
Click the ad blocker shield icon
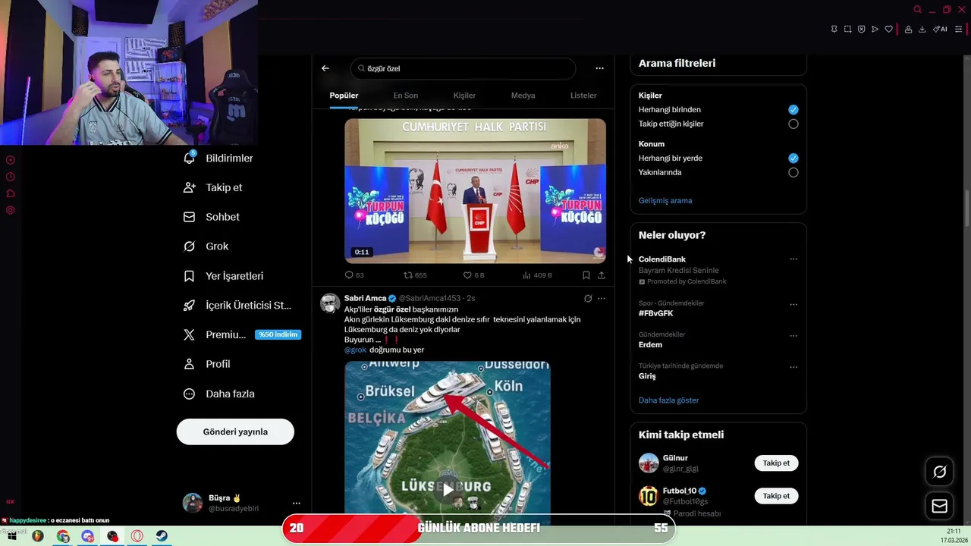[x=861, y=30]
